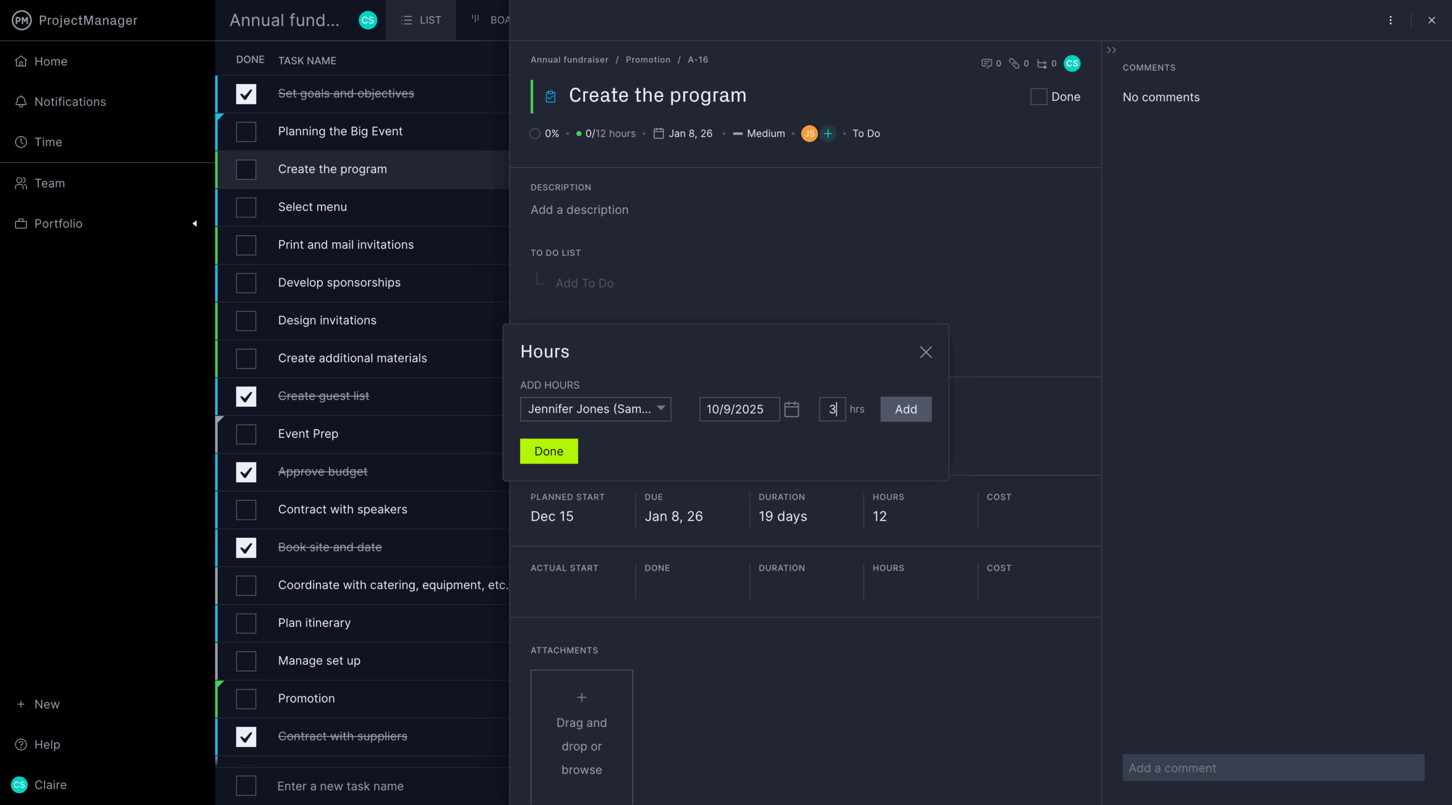Open the three-dot options menu

[1391, 20]
